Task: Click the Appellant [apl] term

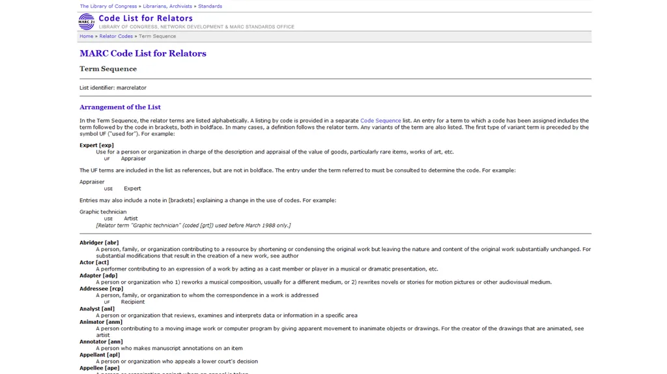Action: point(100,355)
